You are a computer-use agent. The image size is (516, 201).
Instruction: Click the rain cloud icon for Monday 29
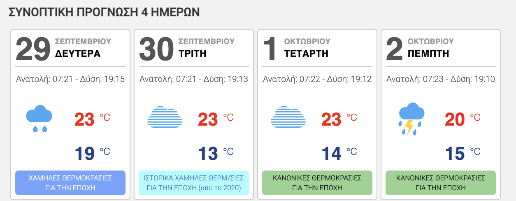39,119
